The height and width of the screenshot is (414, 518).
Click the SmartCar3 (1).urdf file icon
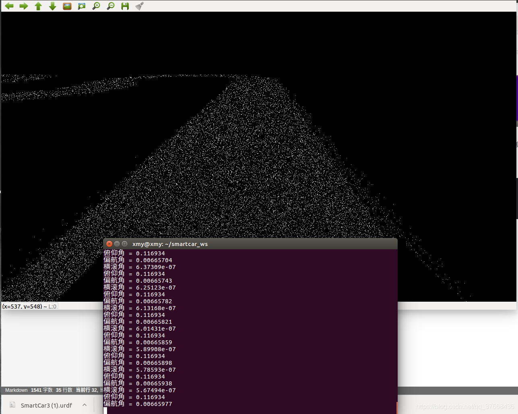(12, 405)
